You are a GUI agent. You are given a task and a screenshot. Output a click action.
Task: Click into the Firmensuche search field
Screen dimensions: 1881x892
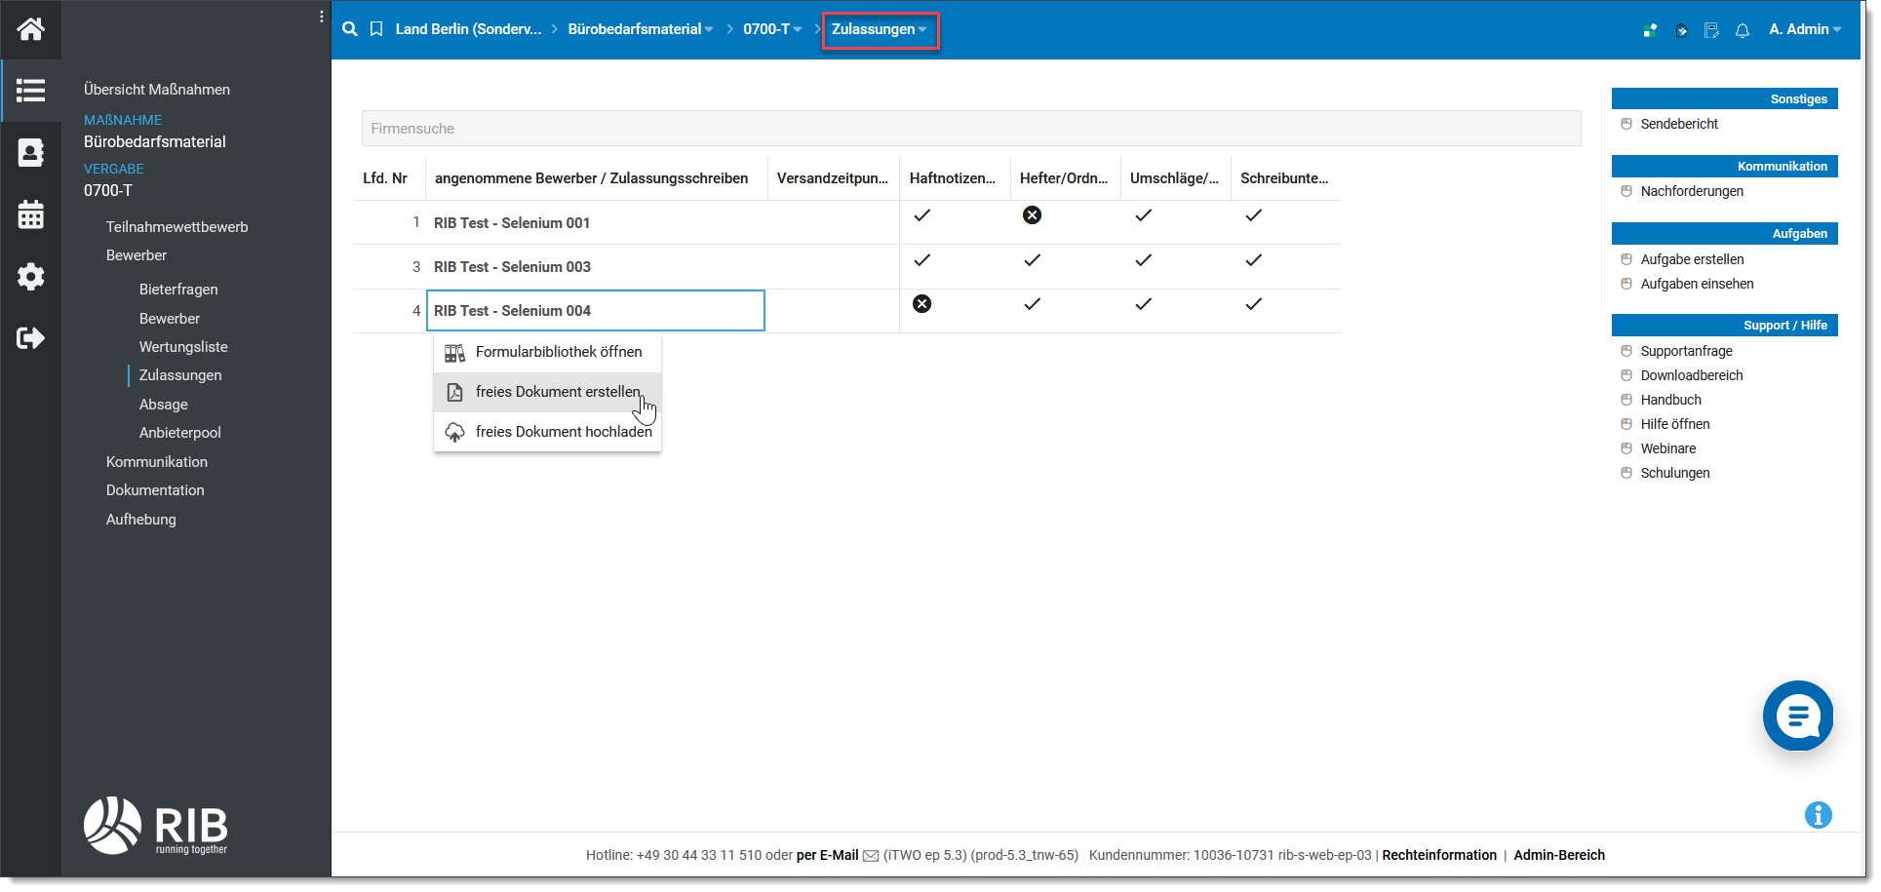[970, 129]
